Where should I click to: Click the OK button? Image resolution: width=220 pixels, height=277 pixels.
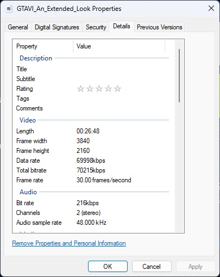[108, 266]
